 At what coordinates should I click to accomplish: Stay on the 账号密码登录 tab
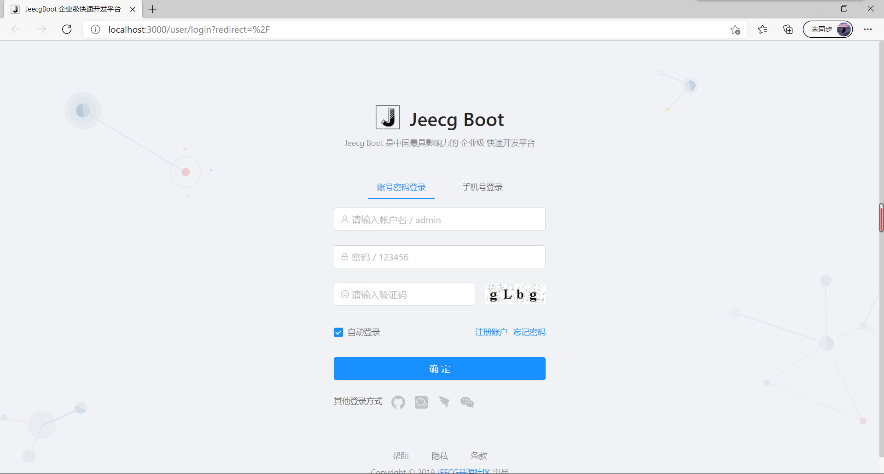point(401,187)
